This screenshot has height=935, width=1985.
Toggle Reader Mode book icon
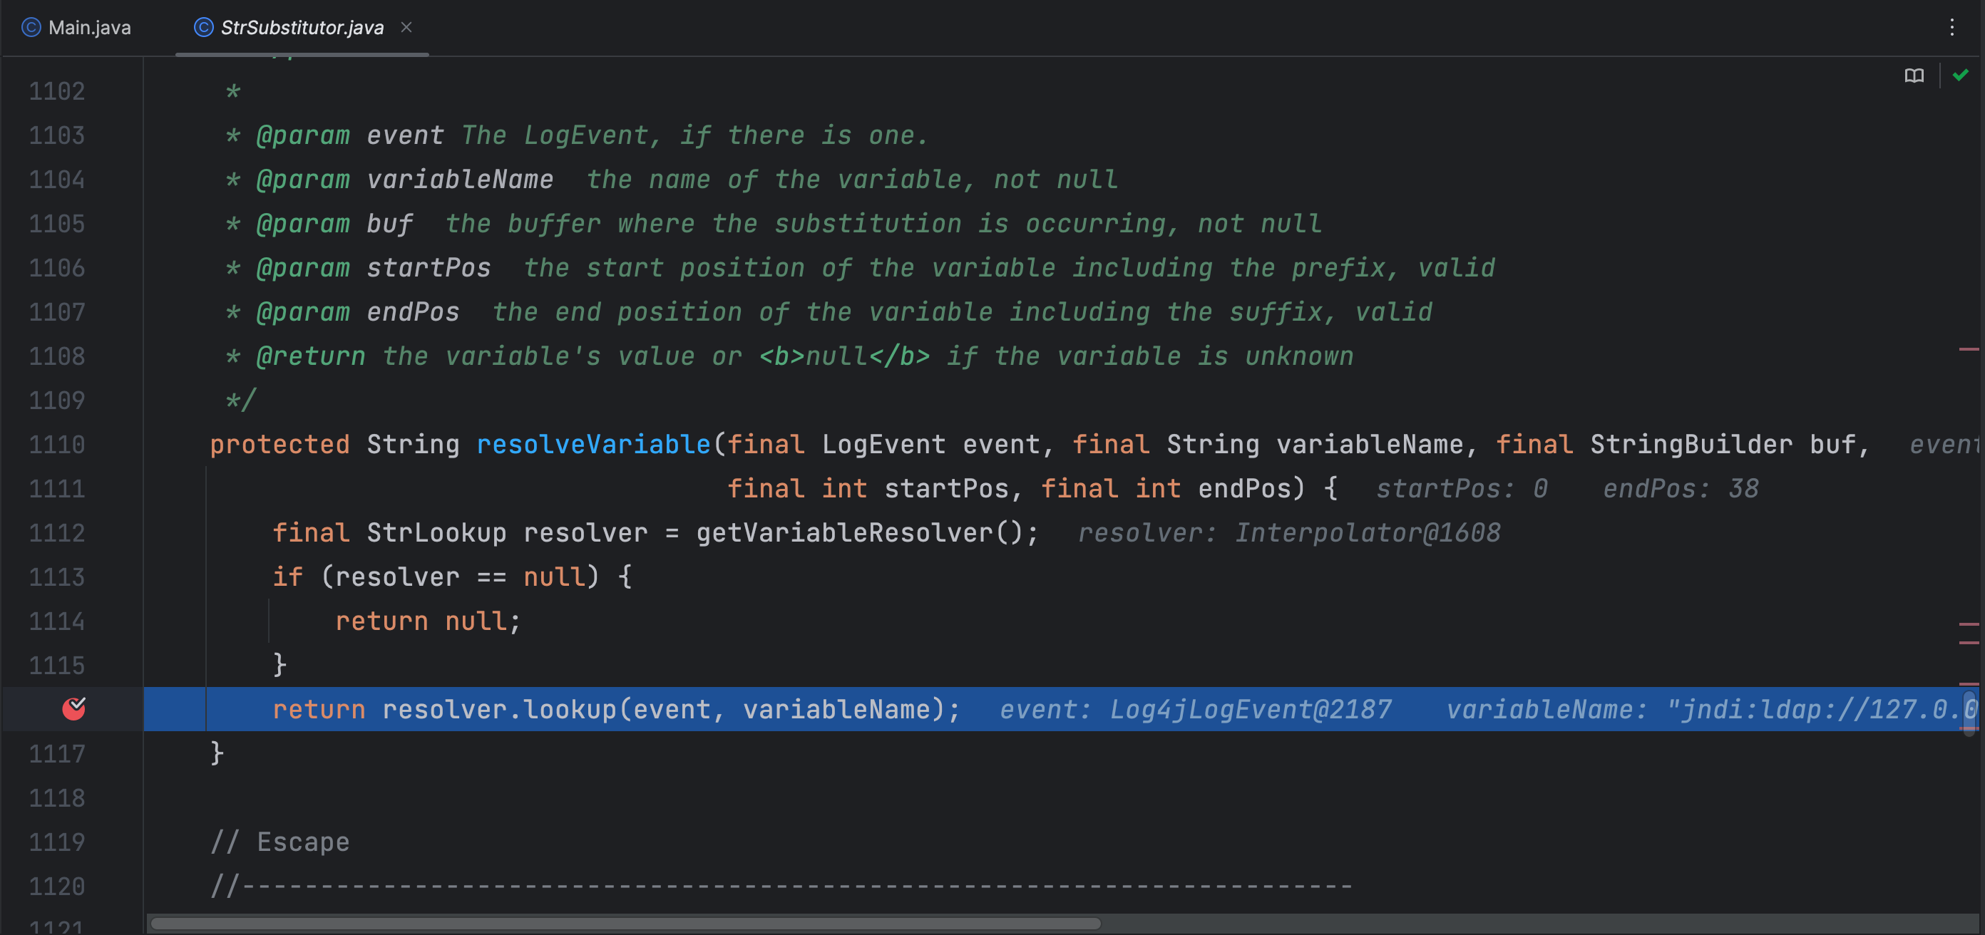point(1914,76)
